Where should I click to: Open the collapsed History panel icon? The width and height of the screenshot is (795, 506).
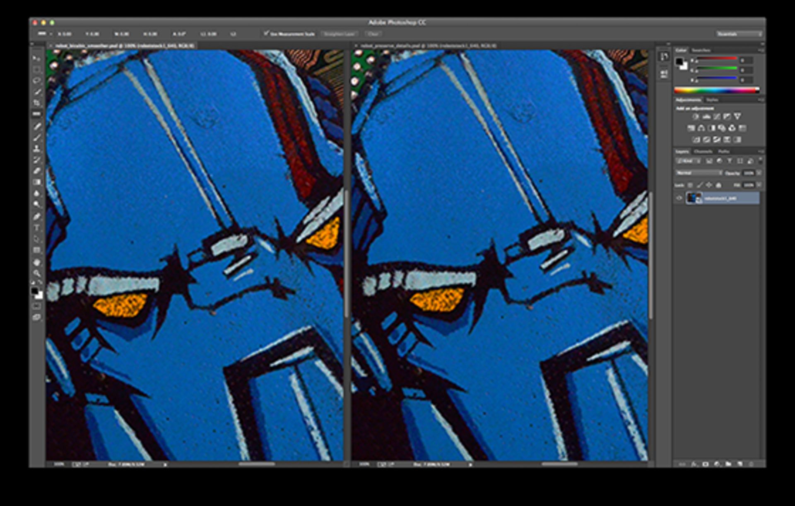coord(664,57)
